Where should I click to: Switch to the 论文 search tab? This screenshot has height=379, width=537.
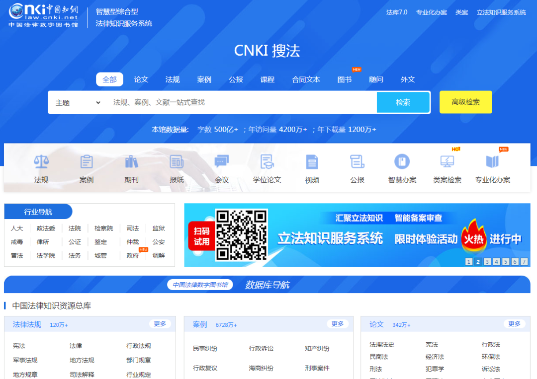pyautogui.click(x=141, y=79)
